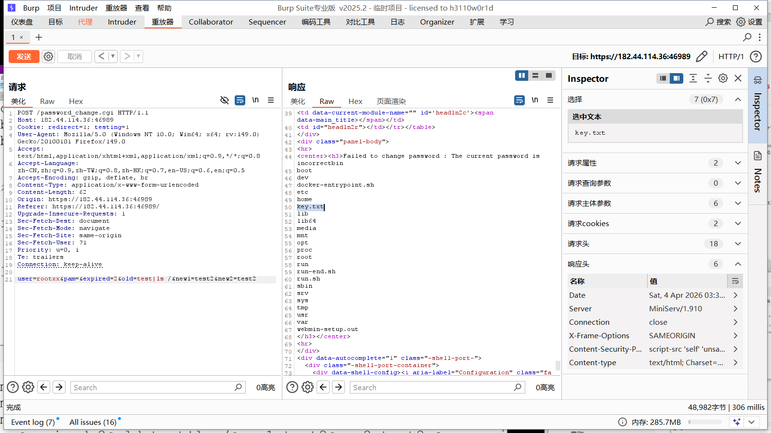
Task: Open the 代理 Proxy tab
Action: [x=85, y=22]
